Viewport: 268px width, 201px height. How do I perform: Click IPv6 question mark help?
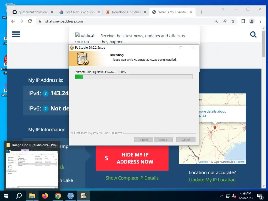tap(46, 109)
